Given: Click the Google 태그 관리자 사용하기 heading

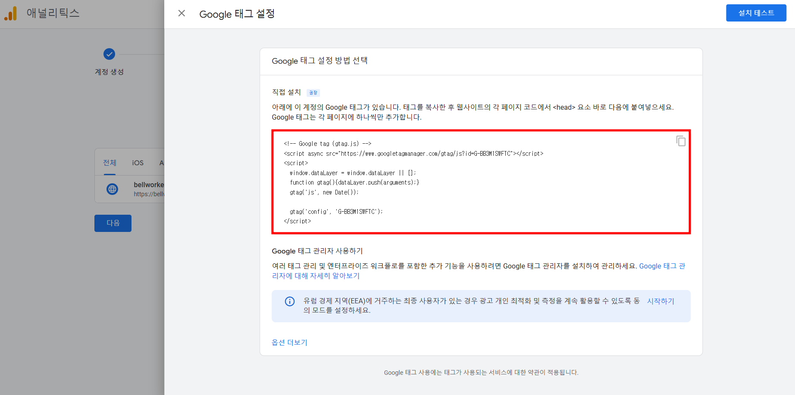Looking at the screenshot, I should click(x=317, y=251).
